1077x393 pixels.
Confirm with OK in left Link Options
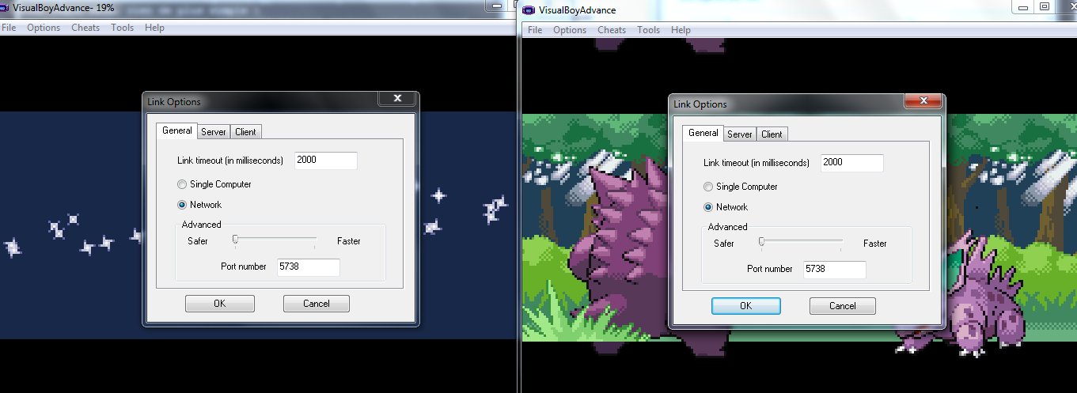tap(220, 304)
